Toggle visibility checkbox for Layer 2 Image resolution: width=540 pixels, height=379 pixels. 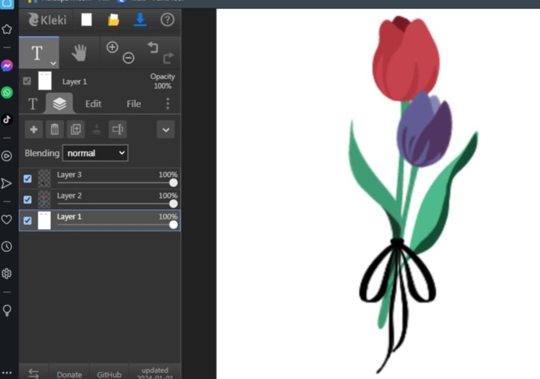point(27,200)
